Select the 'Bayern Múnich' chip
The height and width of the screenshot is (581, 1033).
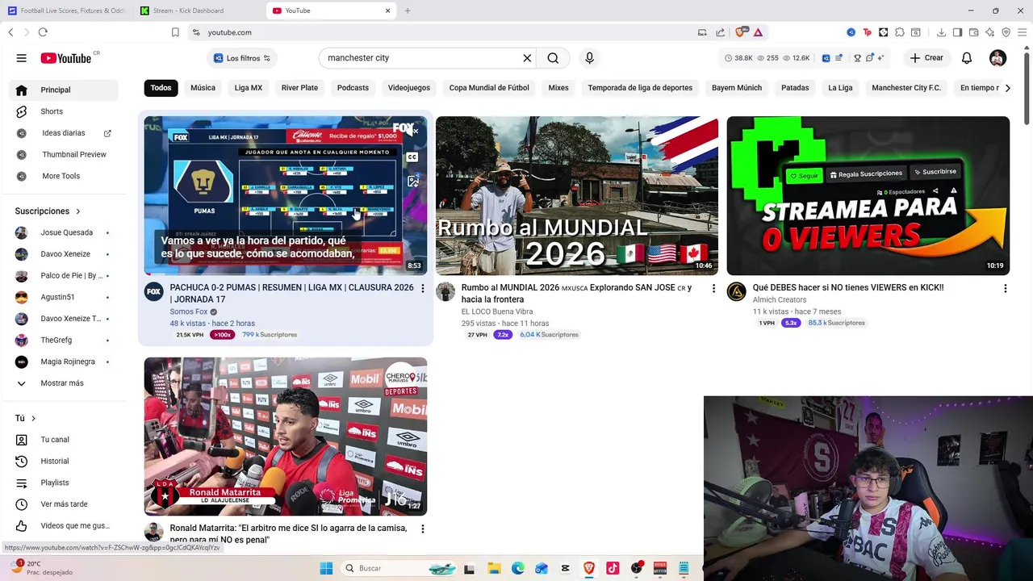pyautogui.click(x=737, y=88)
